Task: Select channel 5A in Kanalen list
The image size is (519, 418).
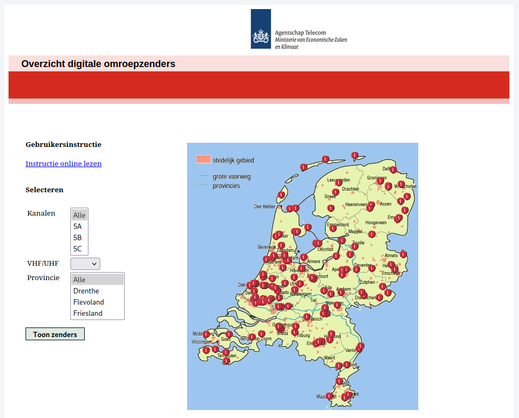Action: point(78,226)
